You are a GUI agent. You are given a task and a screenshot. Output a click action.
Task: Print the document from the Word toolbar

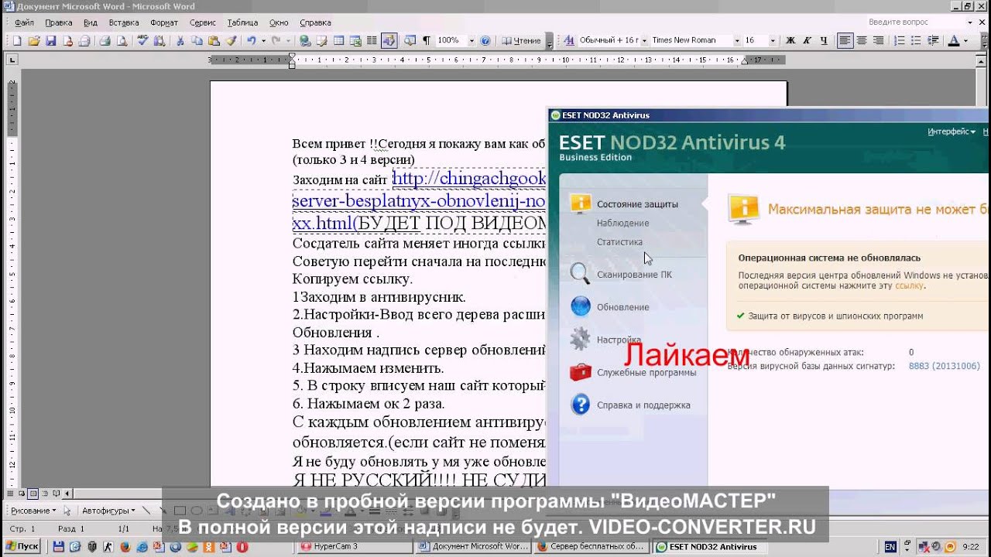pyautogui.click(x=105, y=40)
